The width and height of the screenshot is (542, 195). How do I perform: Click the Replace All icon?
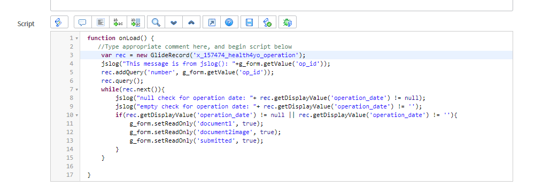point(136,22)
